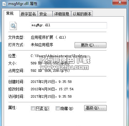Switch to the 详细信息 tab
This screenshot has width=129, height=126.
[62, 14]
